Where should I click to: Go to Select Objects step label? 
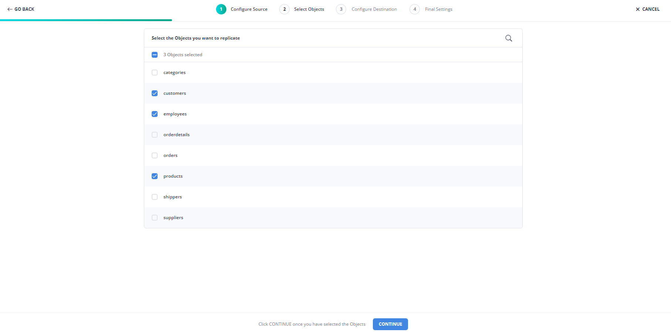pos(309,9)
